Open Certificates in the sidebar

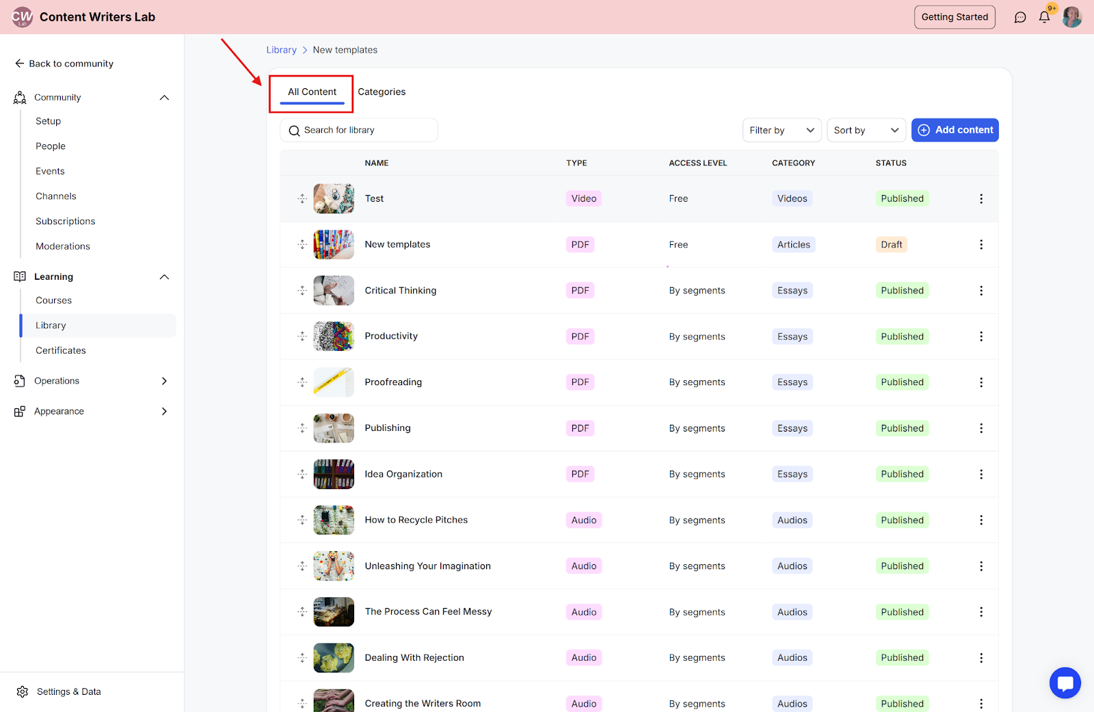tap(61, 351)
